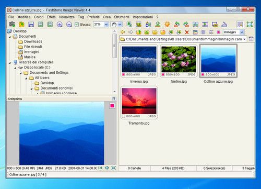261x189 pixels.
Task: Toggle the tag box on Colline azzurre.jpg thumbnail
Action: (203, 74)
